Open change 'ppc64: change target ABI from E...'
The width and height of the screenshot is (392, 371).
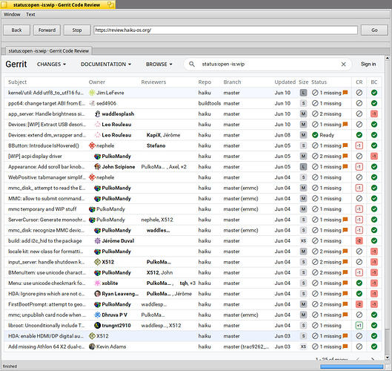[x=47, y=103]
